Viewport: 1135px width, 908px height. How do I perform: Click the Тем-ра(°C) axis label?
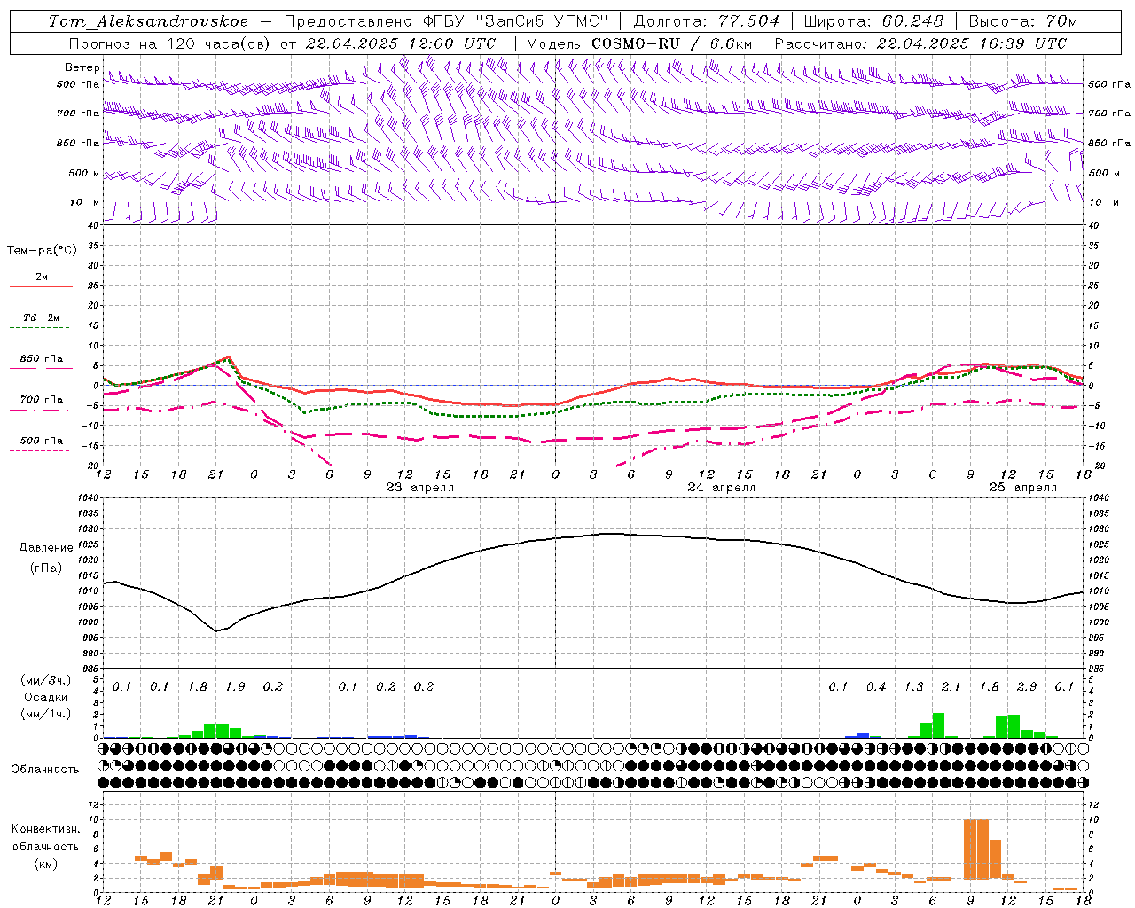42,251
